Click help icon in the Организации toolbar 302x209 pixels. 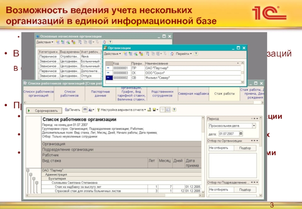[196, 54]
